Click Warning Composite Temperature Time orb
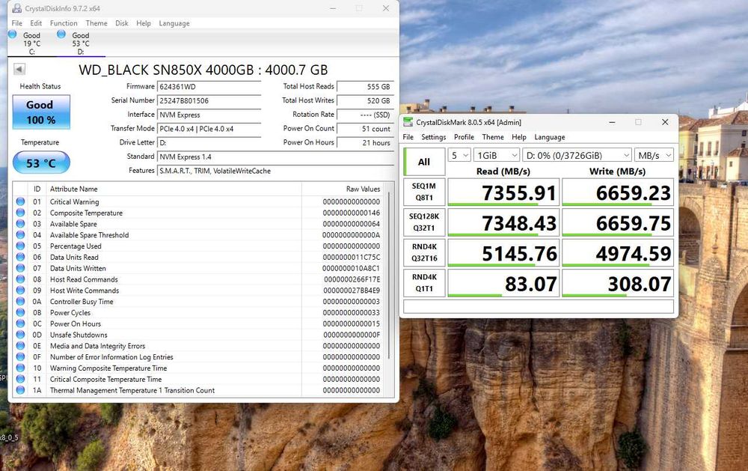 20,368
